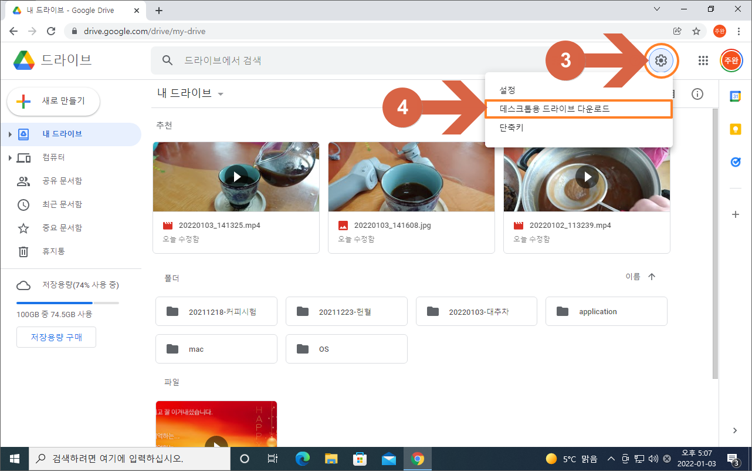Open the mac folder
This screenshot has height=471, width=752.
point(216,349)
